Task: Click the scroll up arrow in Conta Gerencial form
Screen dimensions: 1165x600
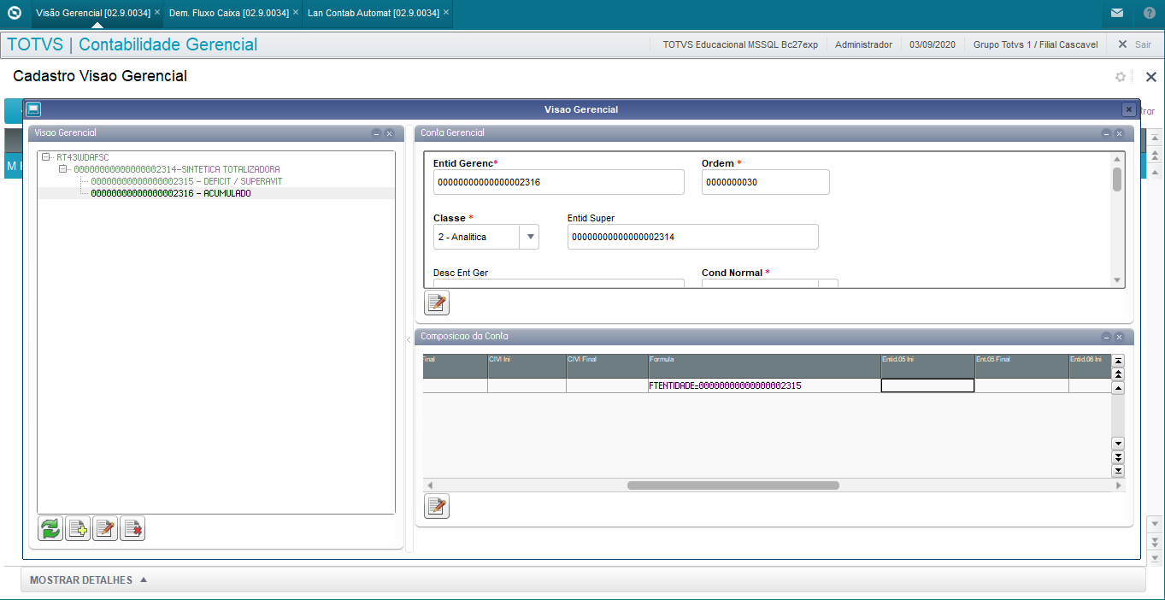Action: (1116, 158)
